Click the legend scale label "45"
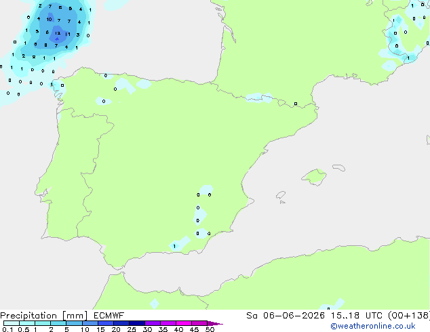The height and width of the screenshot is (332, 430). (194, 329)
